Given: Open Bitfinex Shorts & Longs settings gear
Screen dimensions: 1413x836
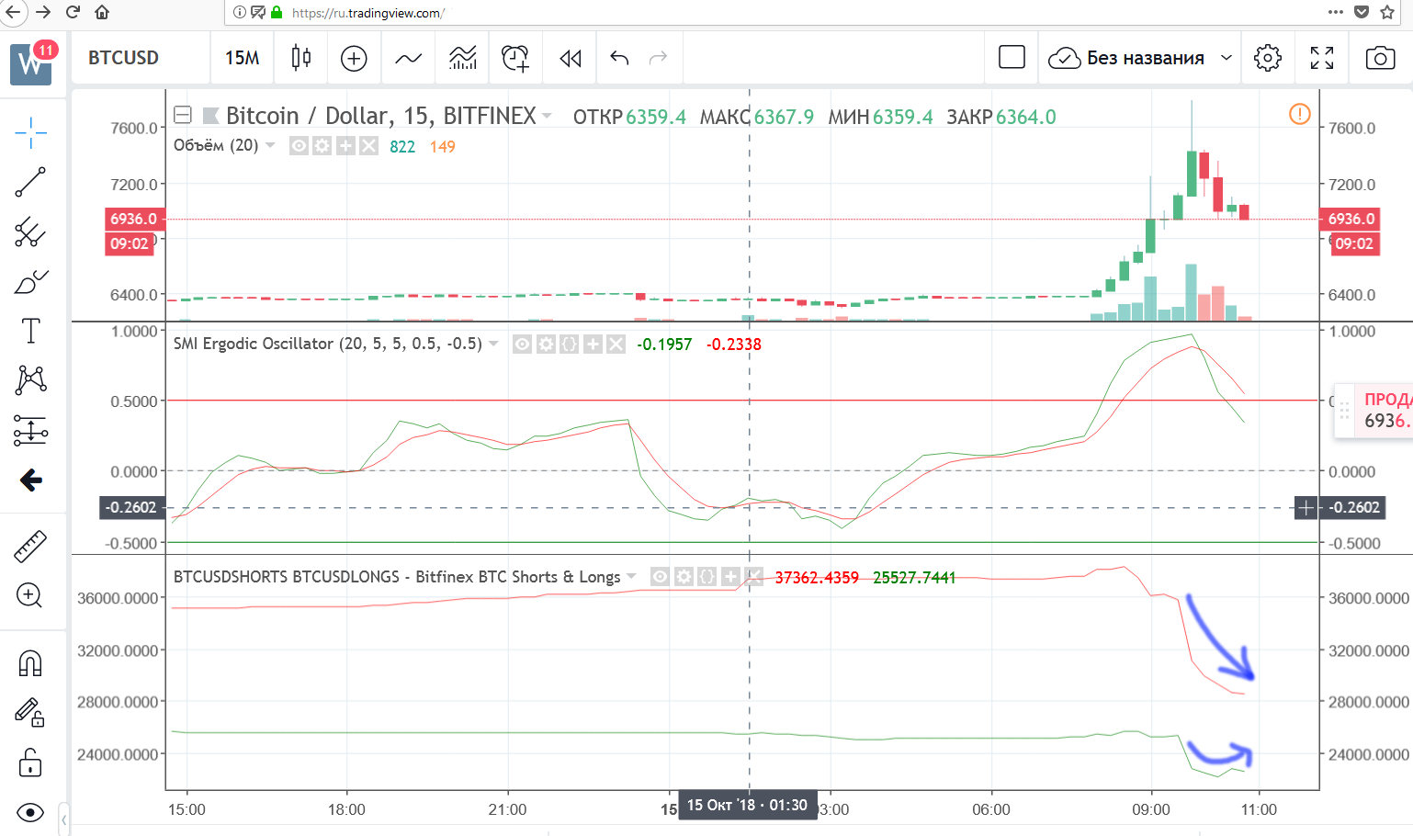Looking at the screenshot, I should pyautogui.click(x=684, y=577).
